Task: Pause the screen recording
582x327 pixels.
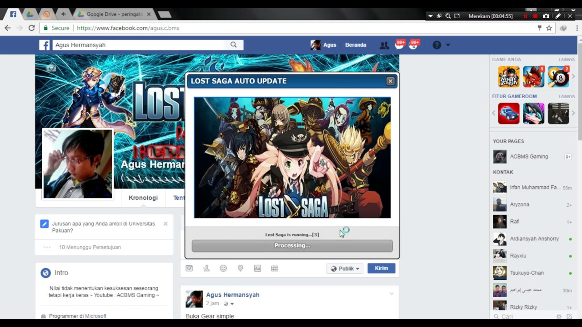Action: click(526, 16)
